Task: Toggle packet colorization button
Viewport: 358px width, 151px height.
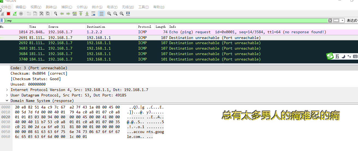Action: 101,14
